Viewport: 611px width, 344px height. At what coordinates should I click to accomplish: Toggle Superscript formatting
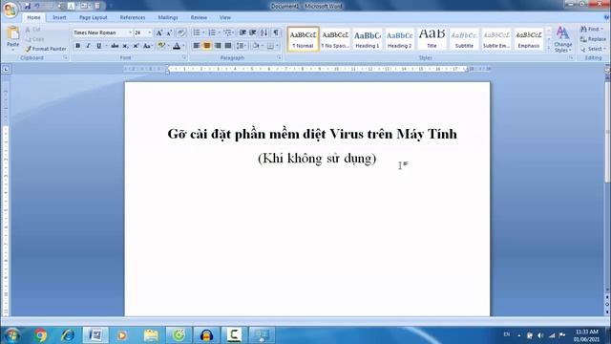click(136, 46)
